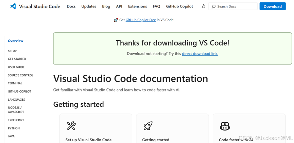294x143 pixels.
Task: Click the Search Docs input field
Action: tap(233, 6)
